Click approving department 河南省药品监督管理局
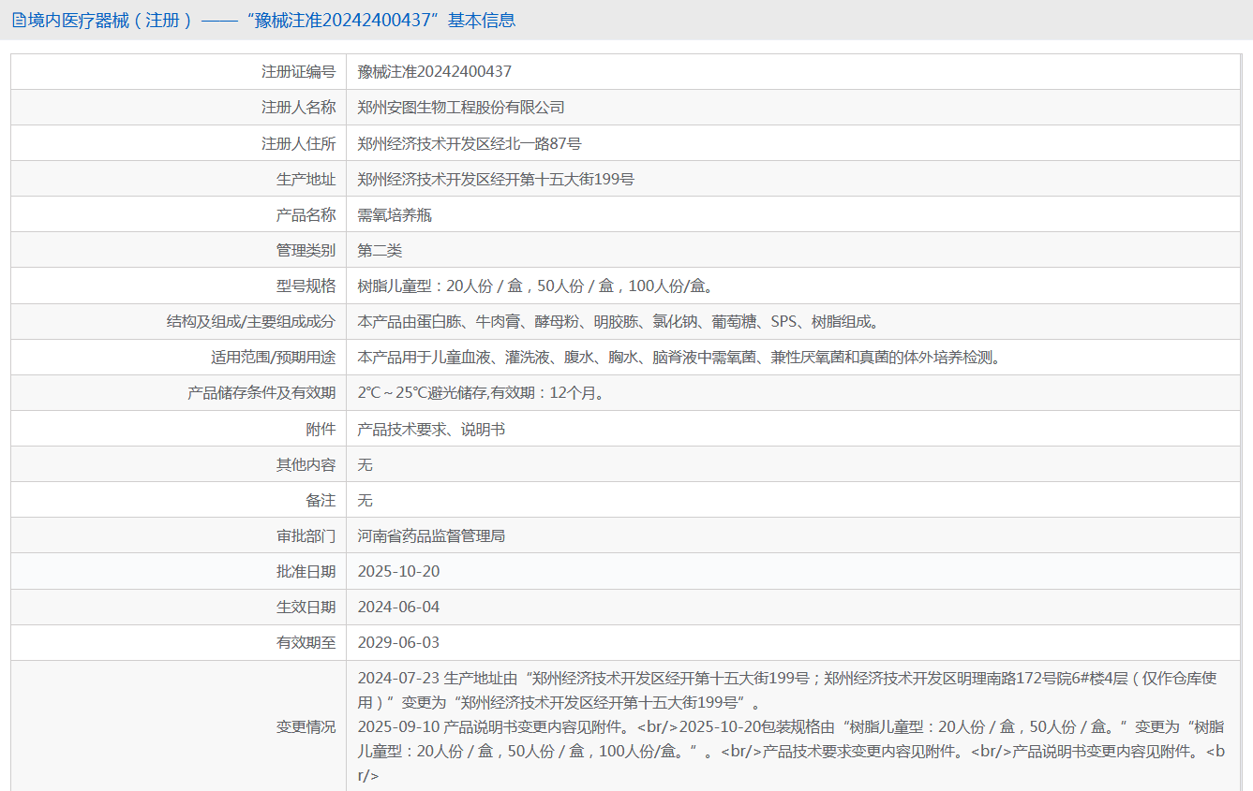The image size is (1253, 791). [431, 535]
